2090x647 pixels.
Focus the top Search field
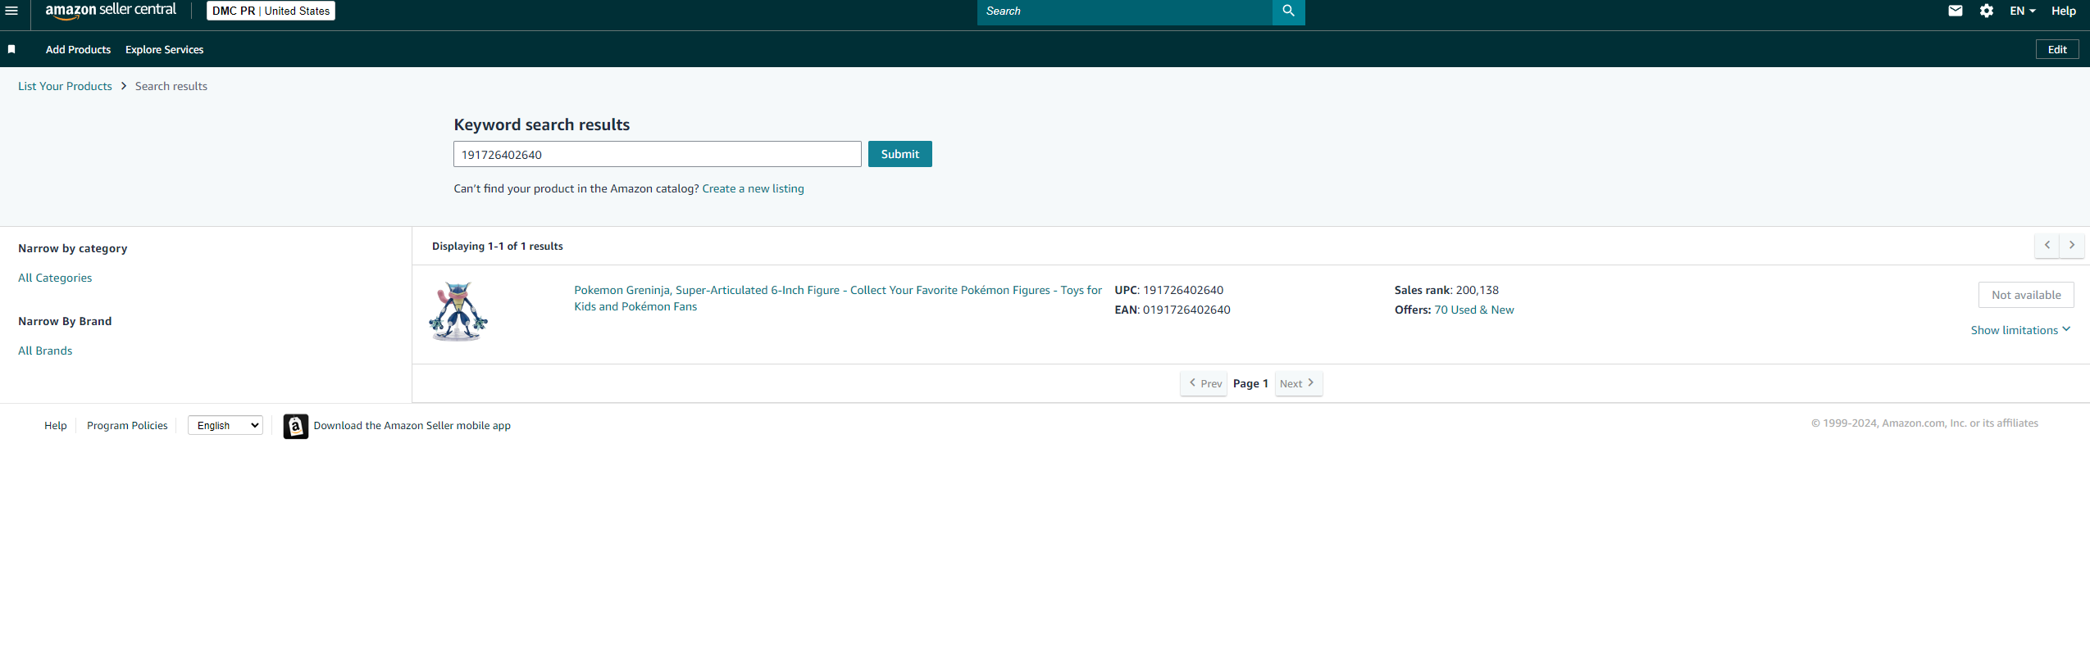click(1124, 11)
